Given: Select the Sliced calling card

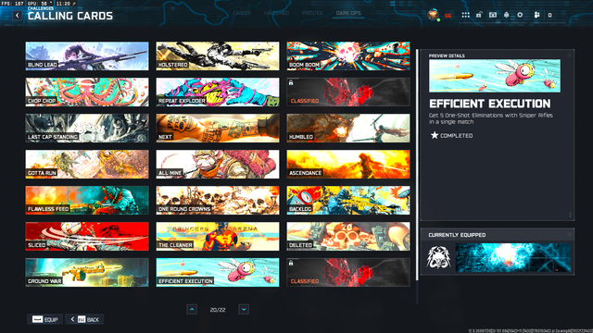Looking at the screenshot, I should (x=87, y=237).
